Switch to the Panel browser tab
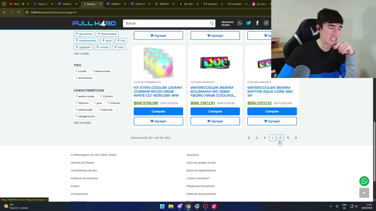The image size is (376, 211). (43, 4)
